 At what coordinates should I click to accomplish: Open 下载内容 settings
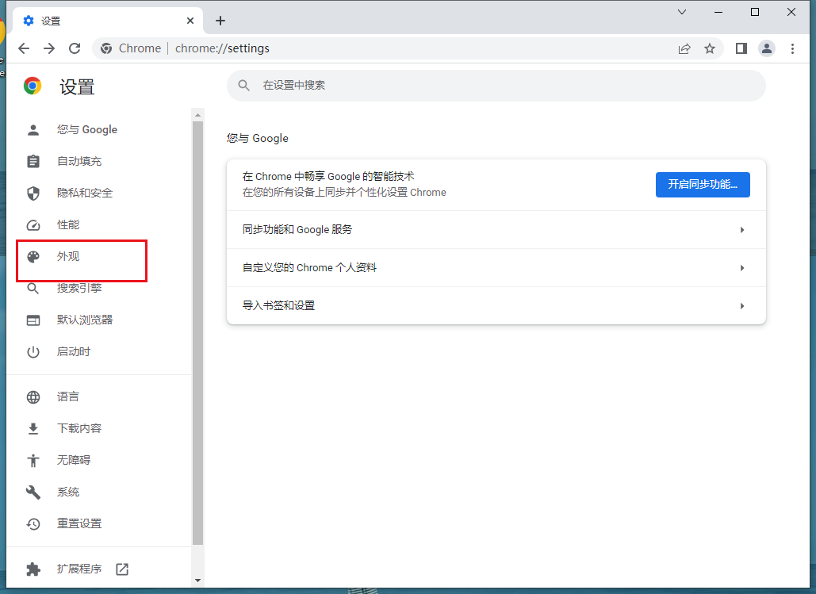pos(79,428)
